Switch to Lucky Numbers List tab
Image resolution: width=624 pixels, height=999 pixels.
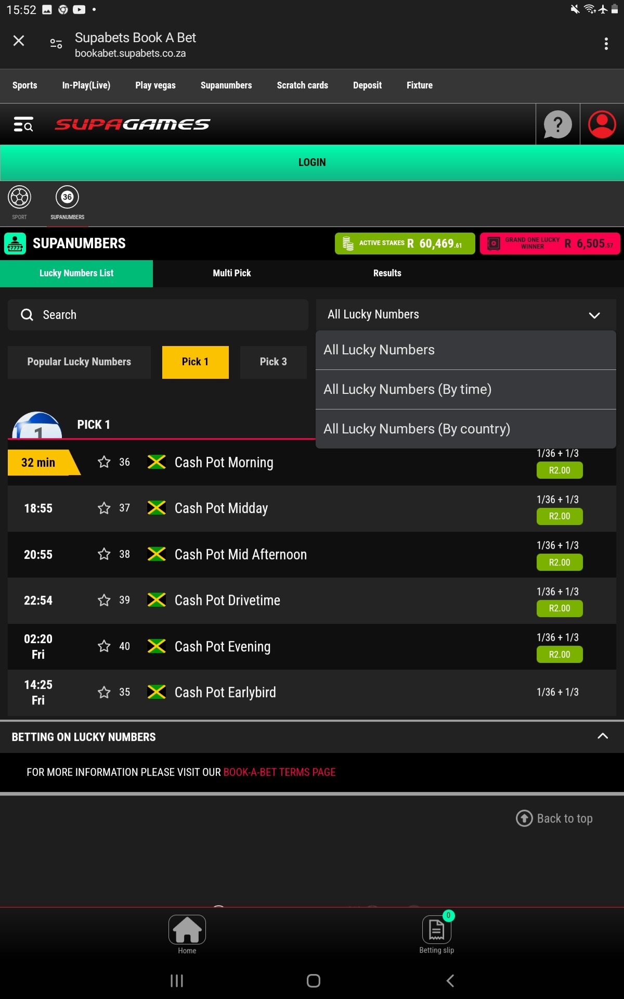(x=76, y=273)
